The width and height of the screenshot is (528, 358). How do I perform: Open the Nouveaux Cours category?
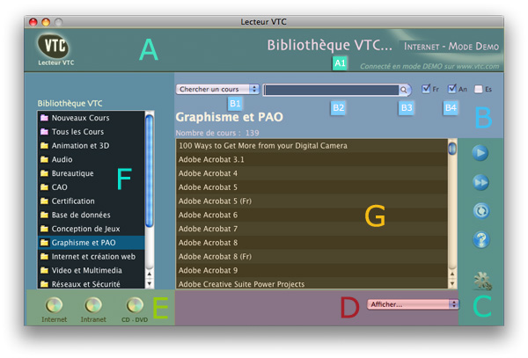(x=92, y=118)
